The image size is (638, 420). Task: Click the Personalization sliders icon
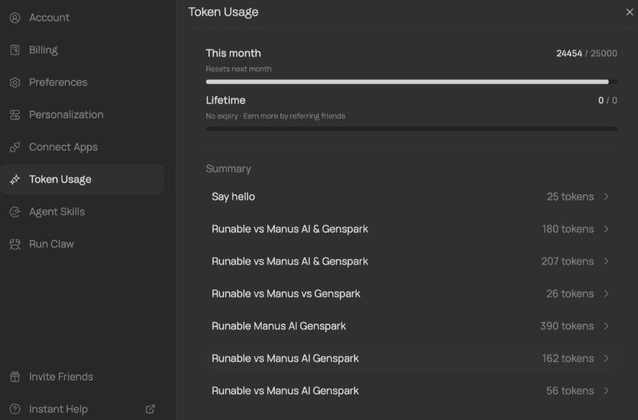[x=15, y=115]
